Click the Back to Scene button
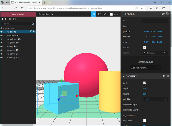The height and width of the screenshot is (126, 172). pos(18,14)
